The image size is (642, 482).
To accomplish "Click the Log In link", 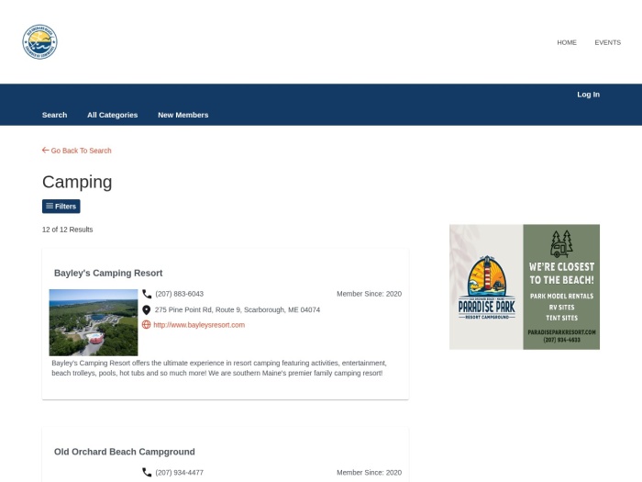I will pos(589,95).
